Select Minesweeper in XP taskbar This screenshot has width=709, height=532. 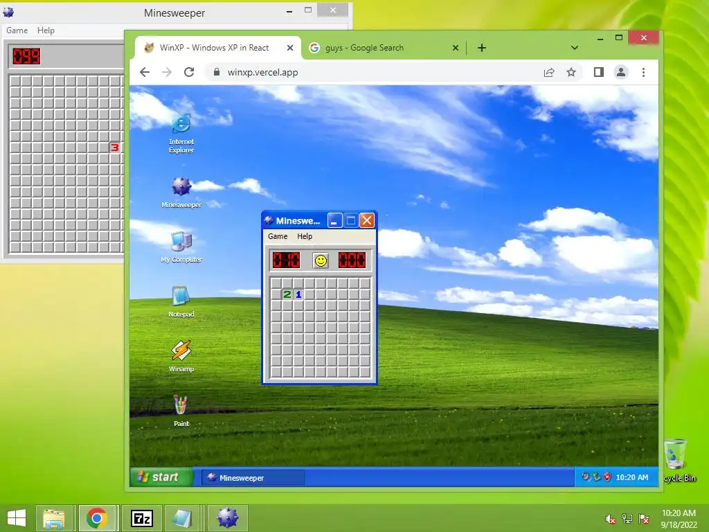pyautogui.click(x=253, y=478)
